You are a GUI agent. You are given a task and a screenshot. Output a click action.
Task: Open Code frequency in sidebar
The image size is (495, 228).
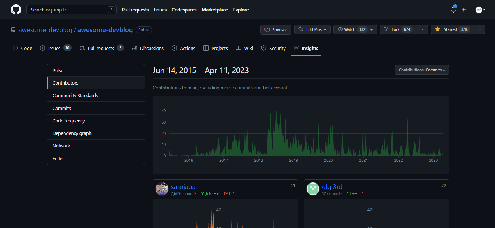[96, 121]
